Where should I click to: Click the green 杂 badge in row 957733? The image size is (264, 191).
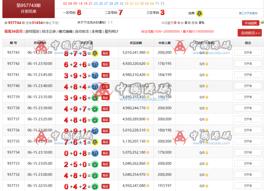[x=95, y=164]
